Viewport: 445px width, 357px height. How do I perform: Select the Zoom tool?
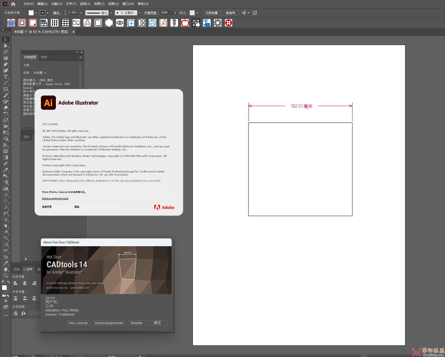click(x=6, y=275)
